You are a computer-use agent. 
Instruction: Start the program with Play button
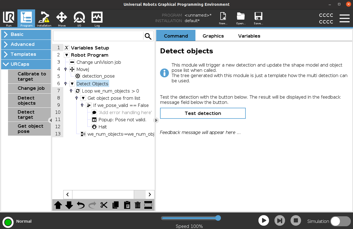coord(264,220)
